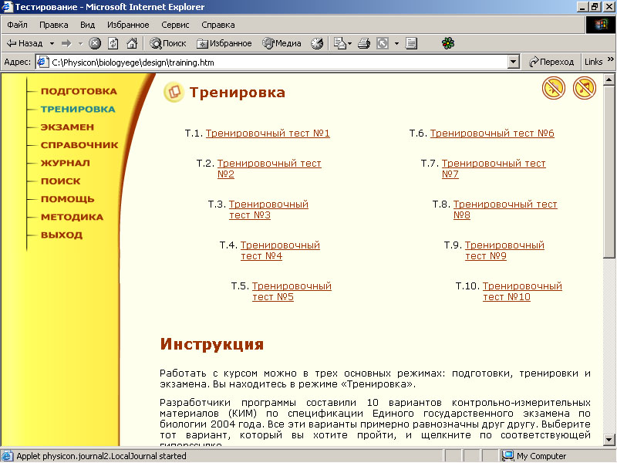Open Тренировочный тест №1 link
617x463 pixels.
tap(268, 133)
